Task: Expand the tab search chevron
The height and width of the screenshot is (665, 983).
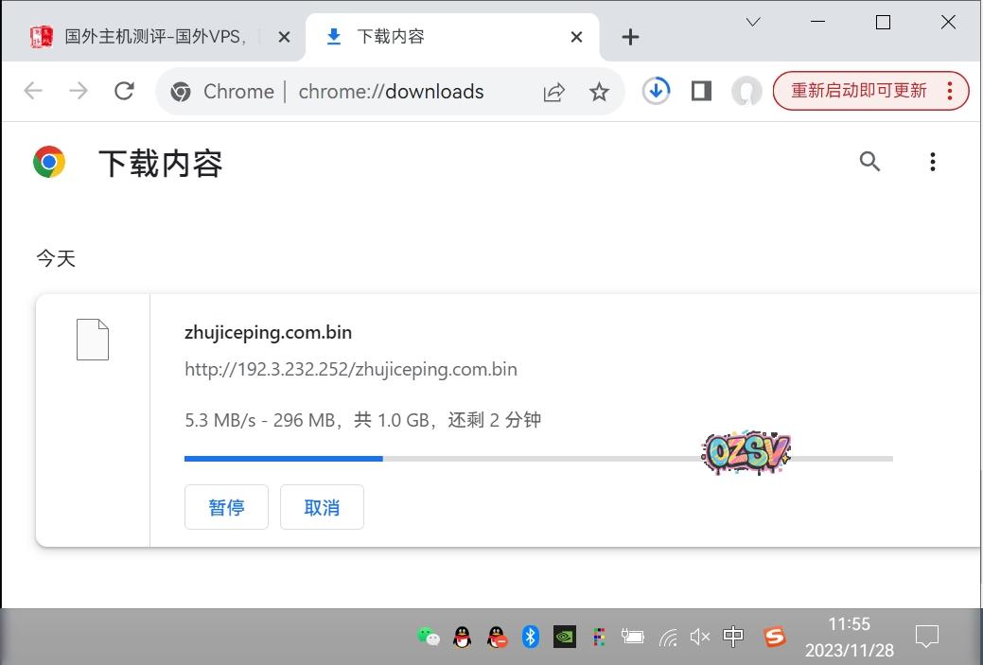Action: tap(753, 23)
